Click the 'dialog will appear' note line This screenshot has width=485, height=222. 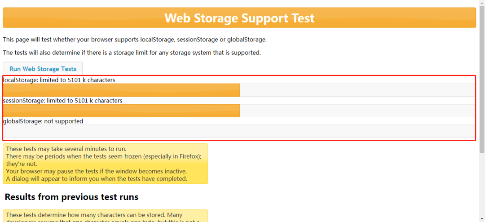coord(96,178)
